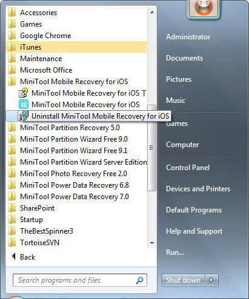Click the iTunes folder icon

pyautogui.click(x=12, y=47)
